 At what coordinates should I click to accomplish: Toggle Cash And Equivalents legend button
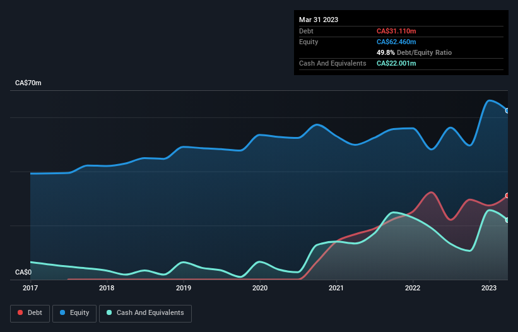point(145,313)
